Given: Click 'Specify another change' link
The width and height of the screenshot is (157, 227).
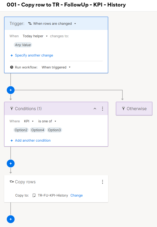Looking at the screenshot, I should click(34, 55).
